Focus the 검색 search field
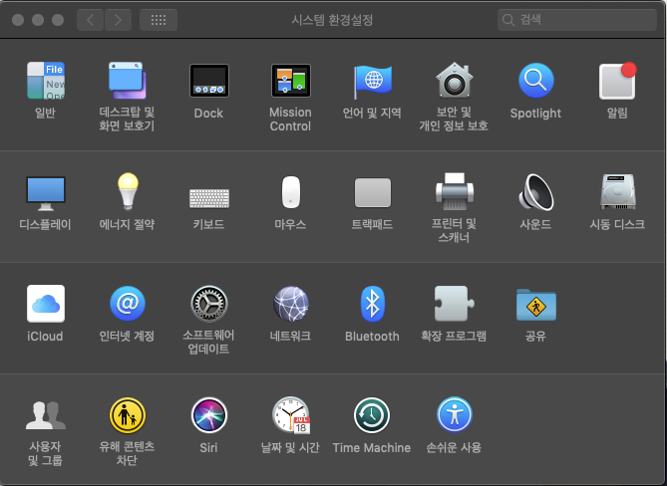667x486 pixels. (577, 20)
